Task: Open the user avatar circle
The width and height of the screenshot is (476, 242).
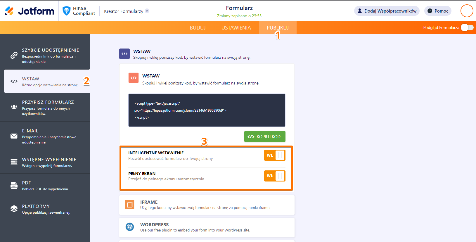Action: (467, 11)
